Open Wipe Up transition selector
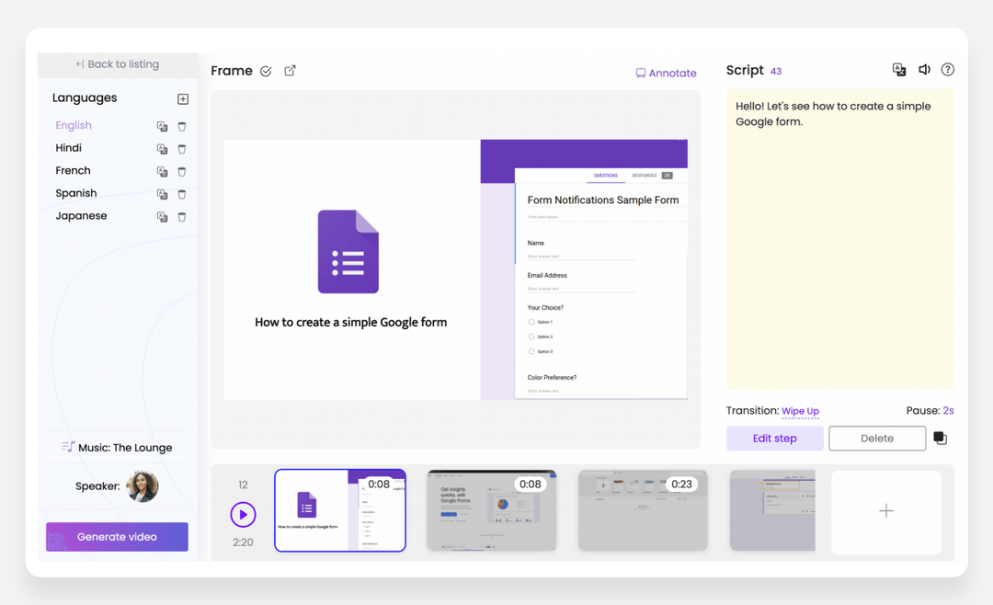Image resolution: width=993 pixels, height=605 pixels. point(801,411)
